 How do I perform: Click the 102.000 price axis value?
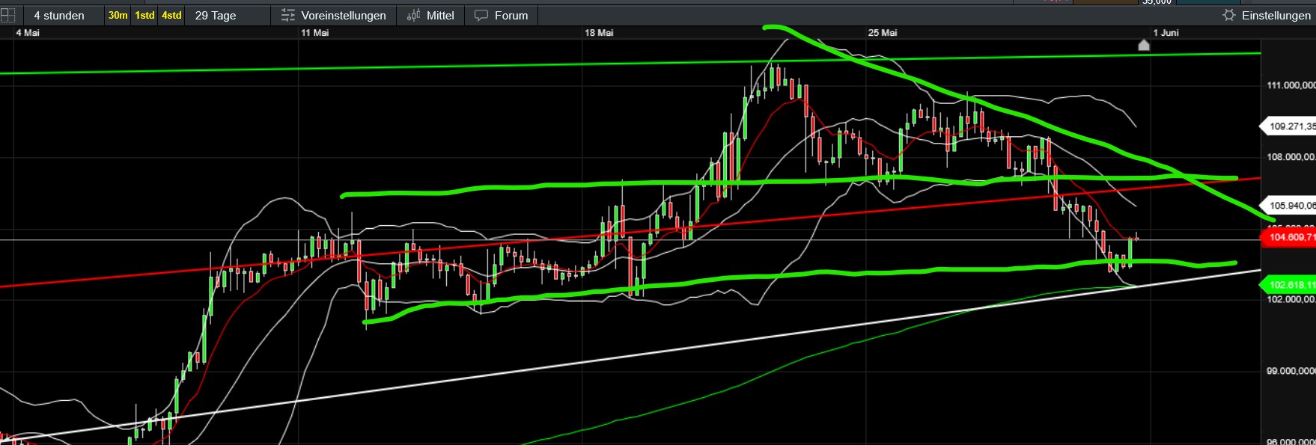(1291, 299)
